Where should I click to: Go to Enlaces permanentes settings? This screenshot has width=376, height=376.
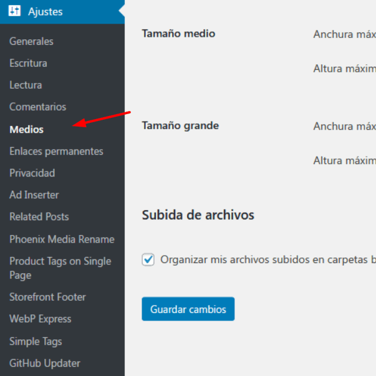pyautogui.click(x=56, y=152)
